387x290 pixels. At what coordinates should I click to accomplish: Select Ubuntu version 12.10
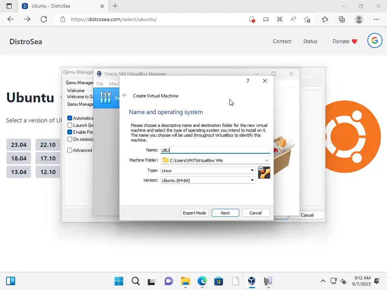(x=48, y=172)
